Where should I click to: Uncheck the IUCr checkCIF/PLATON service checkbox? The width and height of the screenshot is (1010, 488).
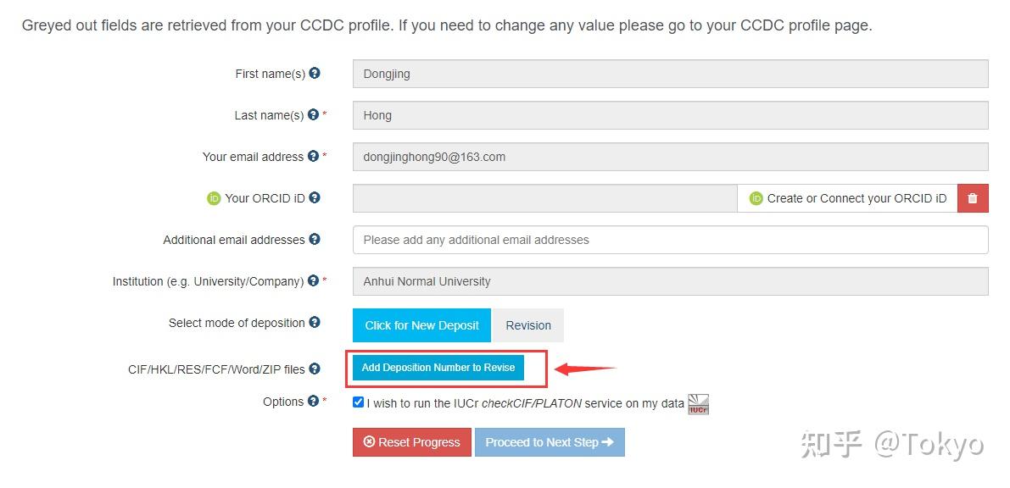[358, 402]
